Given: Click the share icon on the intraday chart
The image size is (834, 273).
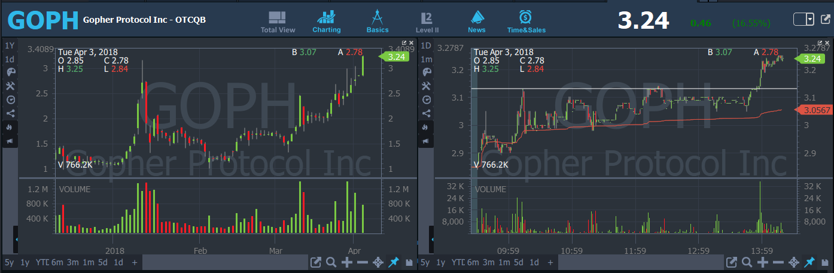Looking at the screenshot, I should (x=426, y=113).
